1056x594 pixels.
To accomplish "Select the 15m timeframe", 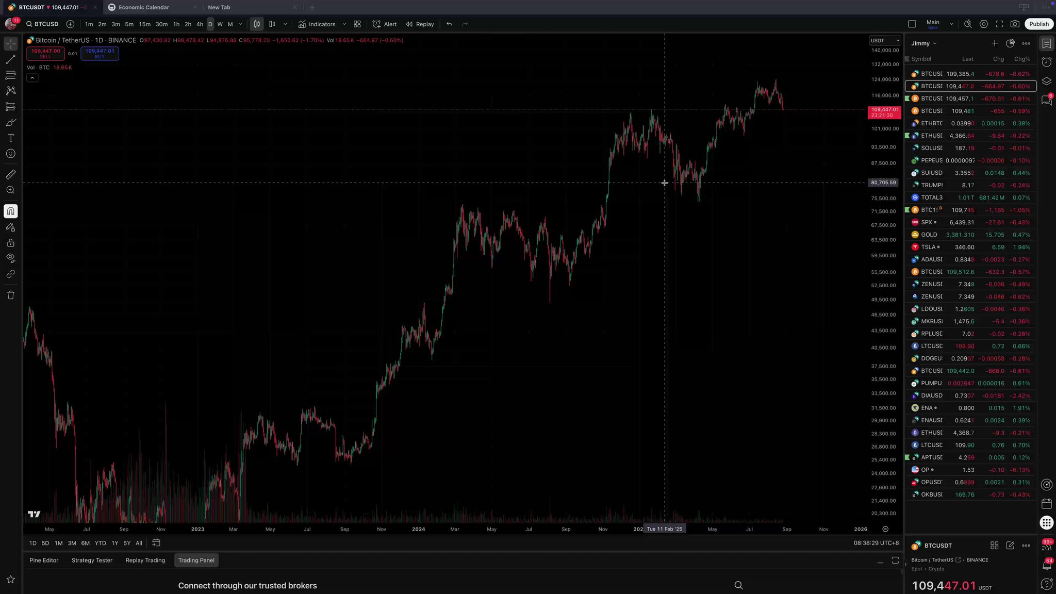I will point(145,24).
